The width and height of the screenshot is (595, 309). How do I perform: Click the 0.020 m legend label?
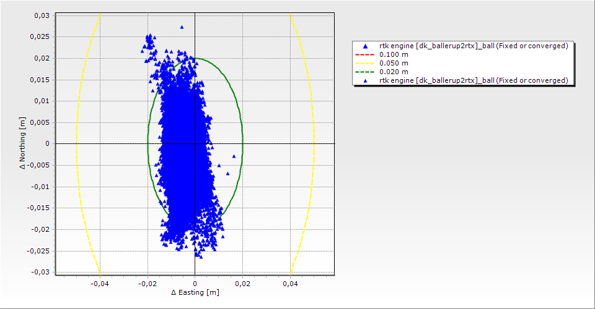pos(394,72)
